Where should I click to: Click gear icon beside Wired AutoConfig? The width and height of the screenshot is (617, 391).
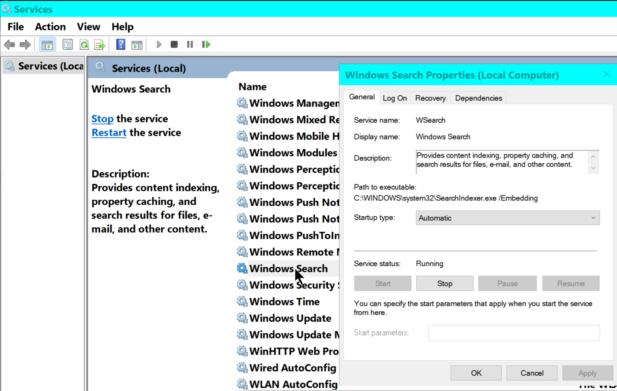(x=242, y=368)
